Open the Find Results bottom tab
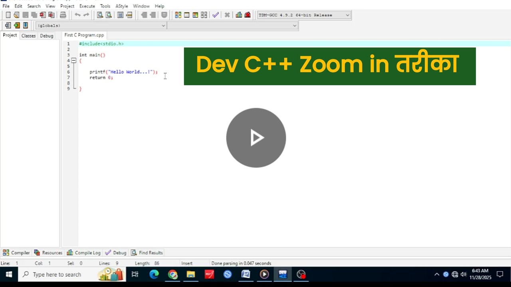Screen dimensions: 511x287 (147, 253)
